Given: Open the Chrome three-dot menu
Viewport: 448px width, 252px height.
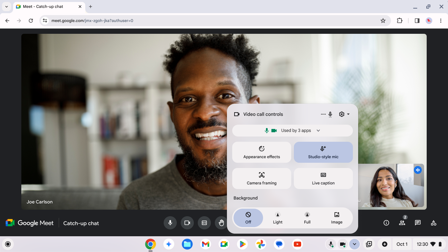Looking at the screenshot, I should click(440, 20).
